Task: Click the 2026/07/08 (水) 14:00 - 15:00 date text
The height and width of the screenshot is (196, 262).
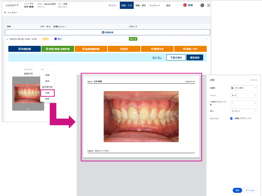Action: (23, 39)
